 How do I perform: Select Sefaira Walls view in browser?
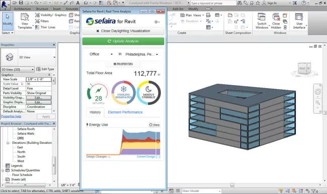pyautogui.click(x=26, y=133)
